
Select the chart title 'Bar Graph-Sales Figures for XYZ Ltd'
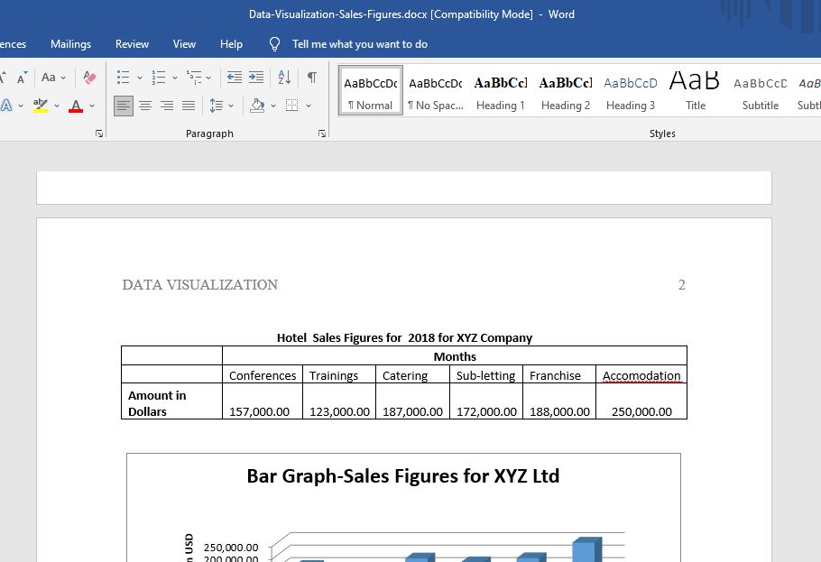[403, 475]
